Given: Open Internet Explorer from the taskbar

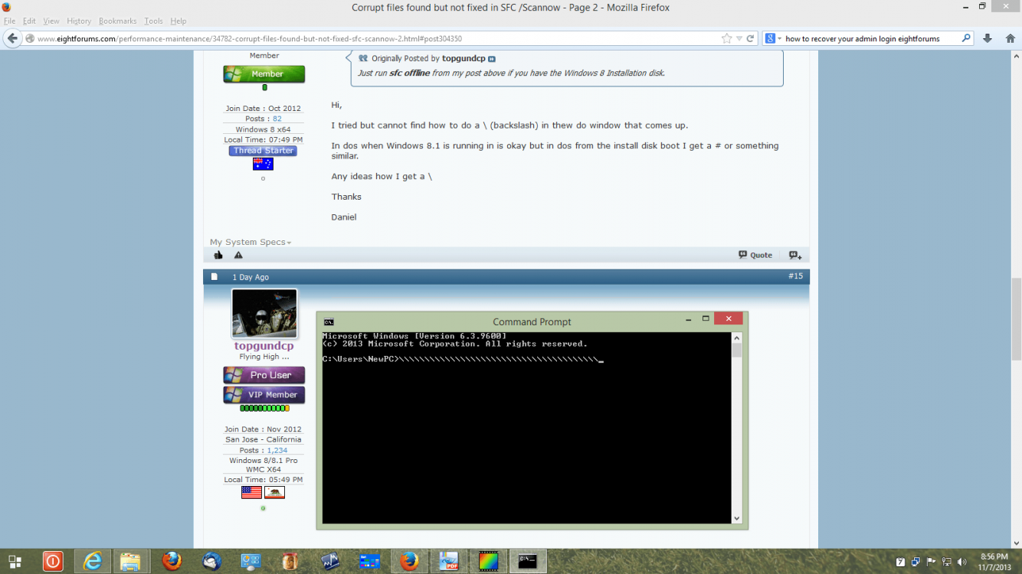Looking at the screenshot, I should point(93,561).
